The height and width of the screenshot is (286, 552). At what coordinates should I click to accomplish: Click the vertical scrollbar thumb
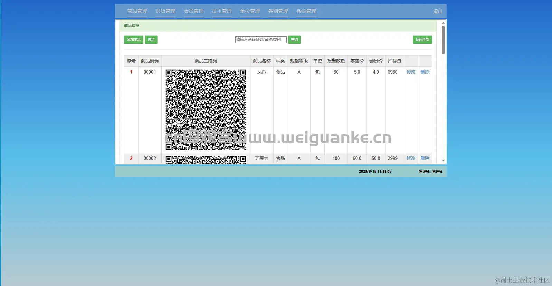tap(443, 40)
